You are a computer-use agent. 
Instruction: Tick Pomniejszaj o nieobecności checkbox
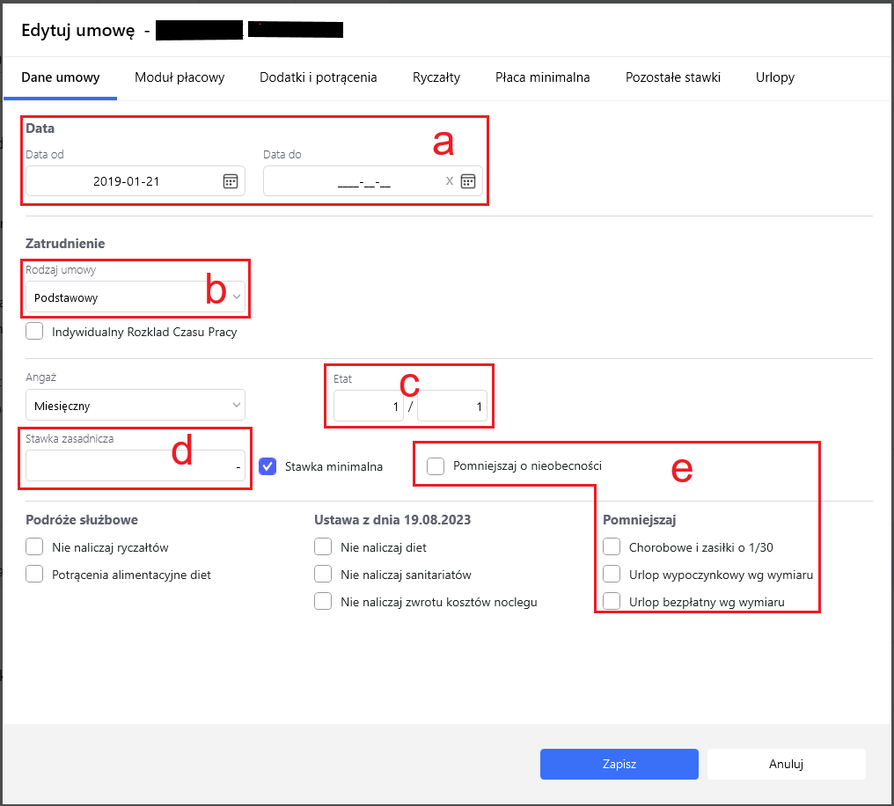pos(436,466)
